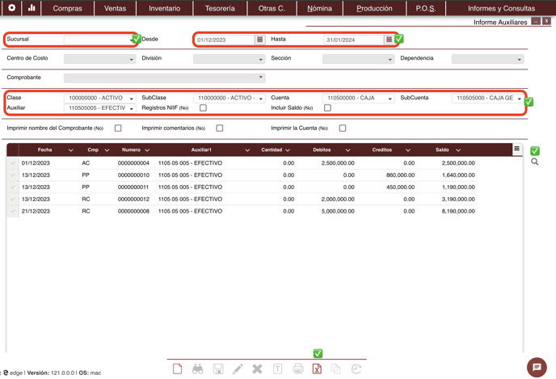Image resolution: width=556 pixels, height=379 pixels.
Task: Open the Ventas menu
Action: 116,8
